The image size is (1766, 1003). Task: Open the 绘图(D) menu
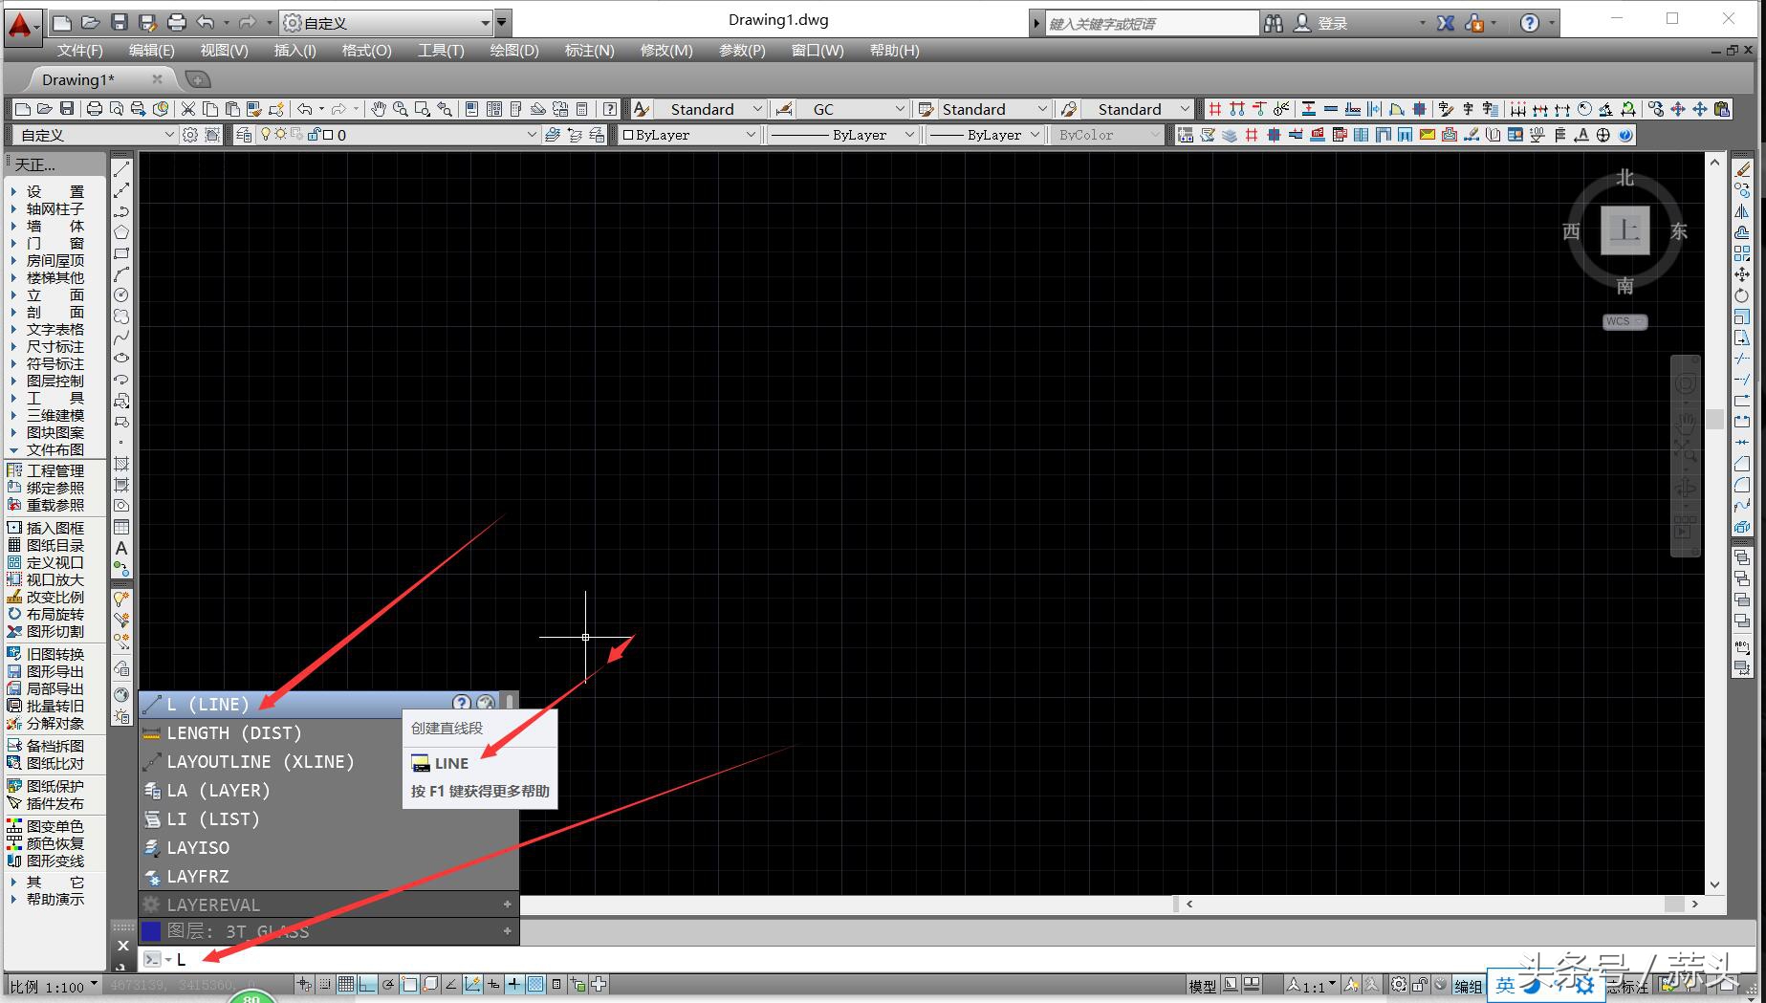514,51
